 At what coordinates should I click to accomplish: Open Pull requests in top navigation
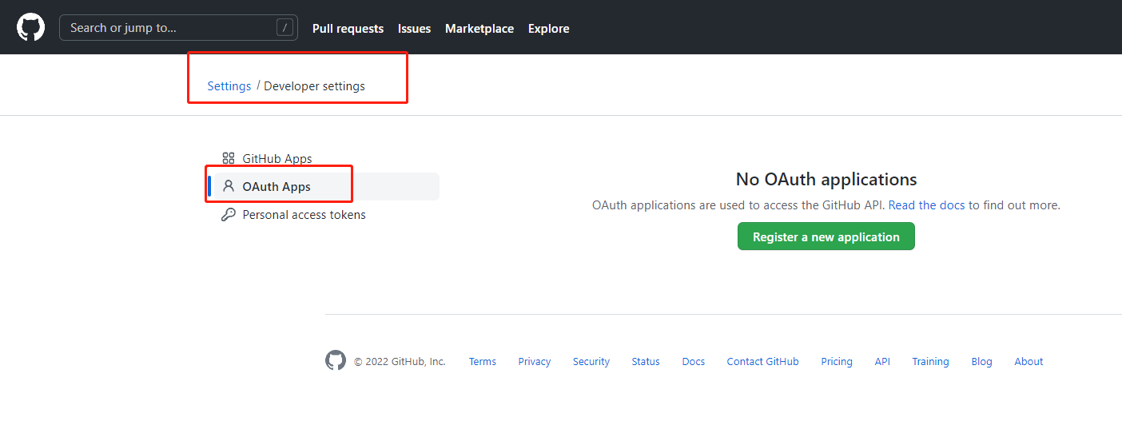pos(348,29)
